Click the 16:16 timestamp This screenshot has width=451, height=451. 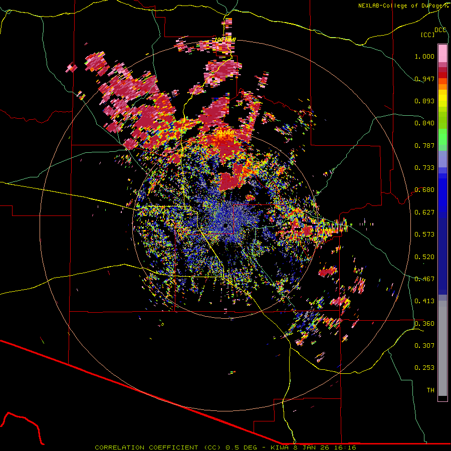click(346, 447)
